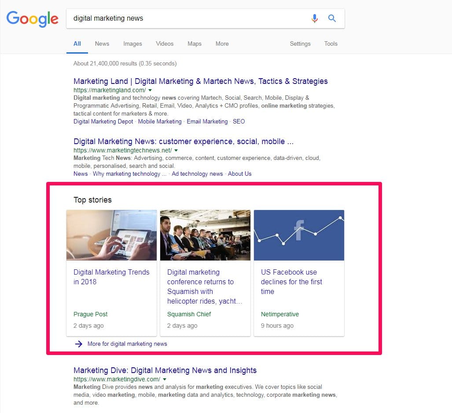Open the Maps tab

click(x=195, y=44)
